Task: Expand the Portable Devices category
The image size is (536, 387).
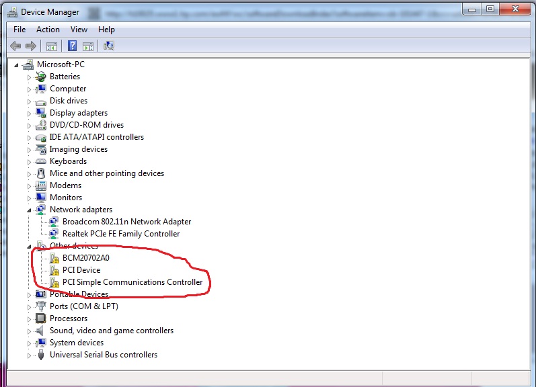Action: [29, 295]
